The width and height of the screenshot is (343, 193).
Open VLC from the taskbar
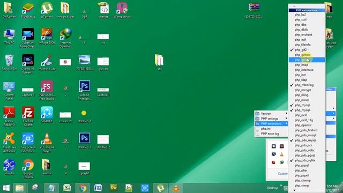pos(176,188)
